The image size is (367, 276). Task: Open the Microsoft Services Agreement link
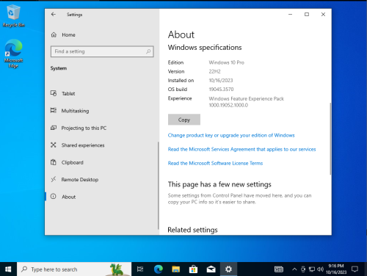tap(241, 149)
